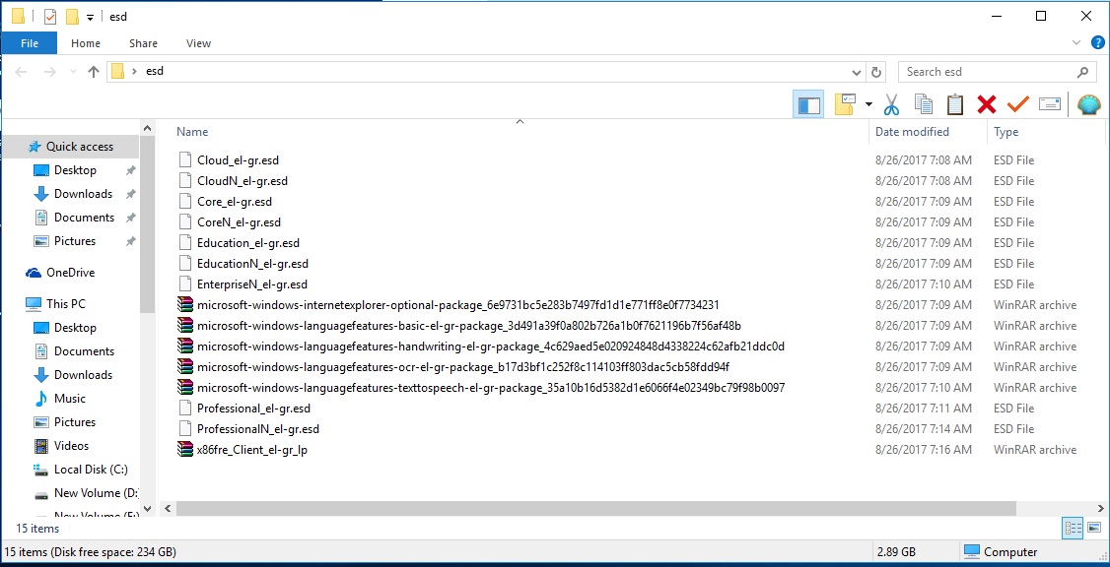Select the Education_el-gr.esd file
This screenshot has width=1110, height=567.
click(x=248, y=243)
